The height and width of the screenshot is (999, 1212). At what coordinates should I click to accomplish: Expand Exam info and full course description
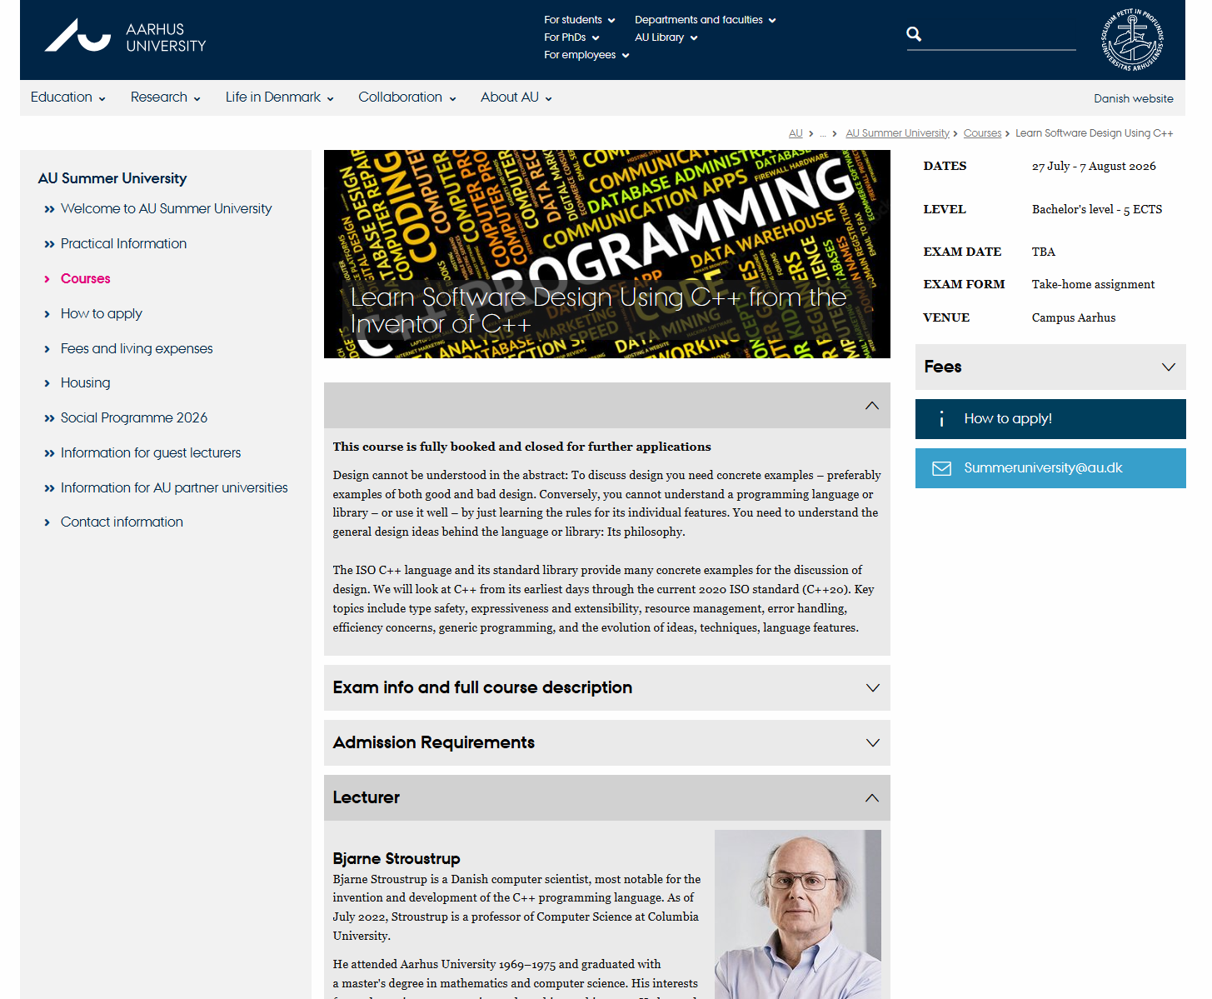point(606,688)
